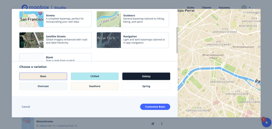This screenshot has height=129, width=272.
Task: Select the Outdoors template card
Action: [x=133, y=19]
